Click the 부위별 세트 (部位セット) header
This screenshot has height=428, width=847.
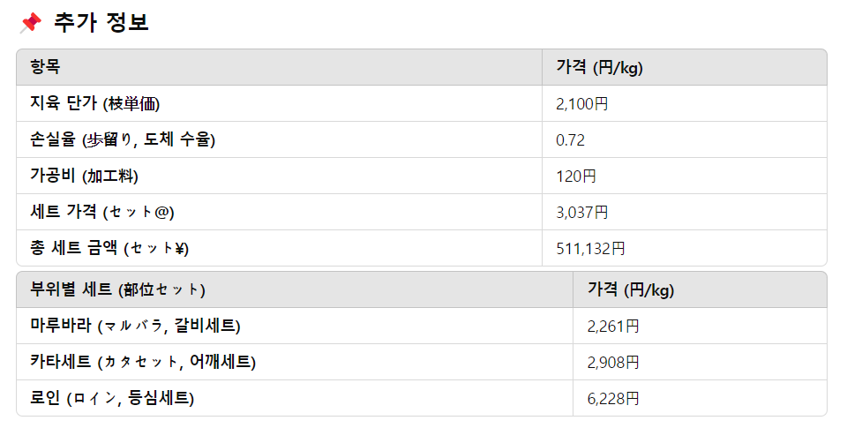coord(117,289)
